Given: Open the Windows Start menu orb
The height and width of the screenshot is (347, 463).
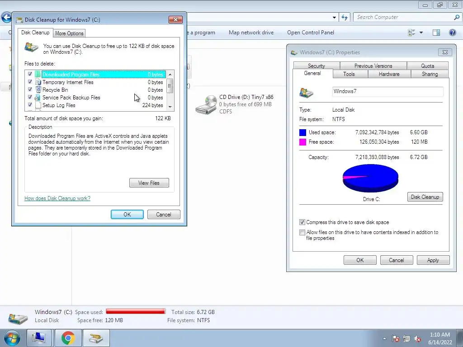Looking at the screenshot, I should click(12, 338).
